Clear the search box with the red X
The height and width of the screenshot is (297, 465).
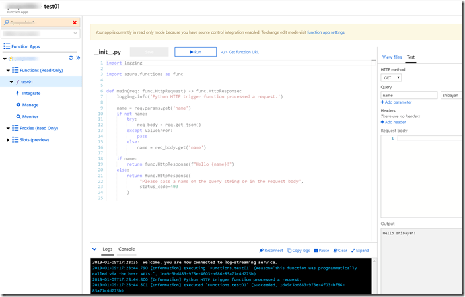point(75,22)
